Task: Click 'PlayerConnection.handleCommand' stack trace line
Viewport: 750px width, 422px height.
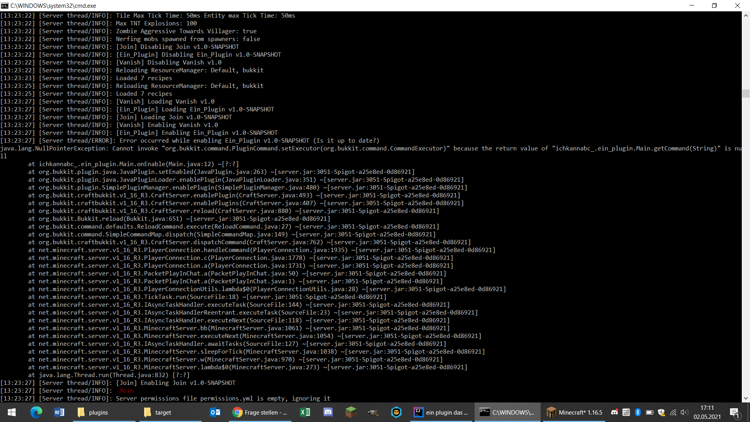Action: coord(262,250)
